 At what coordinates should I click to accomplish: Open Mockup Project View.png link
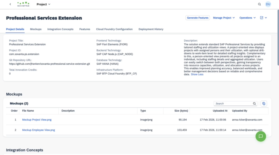coord(37,120)
